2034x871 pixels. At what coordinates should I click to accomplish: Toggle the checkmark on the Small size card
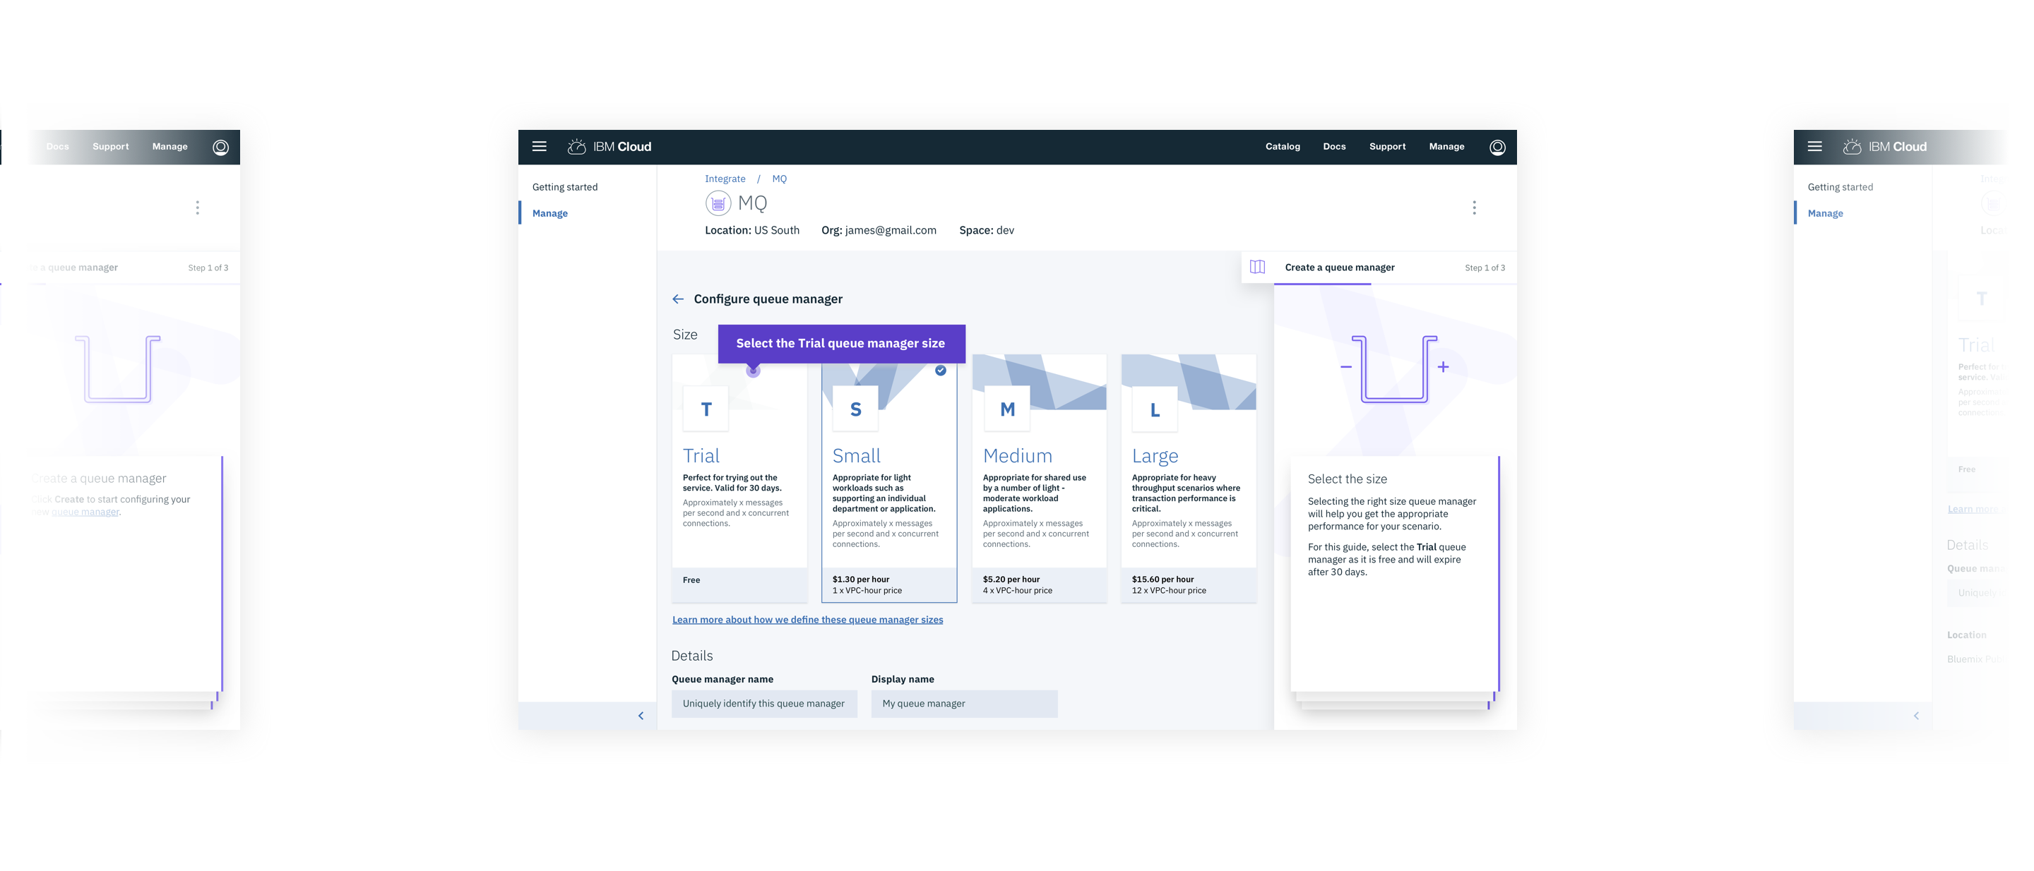click(x=941, y=370)
